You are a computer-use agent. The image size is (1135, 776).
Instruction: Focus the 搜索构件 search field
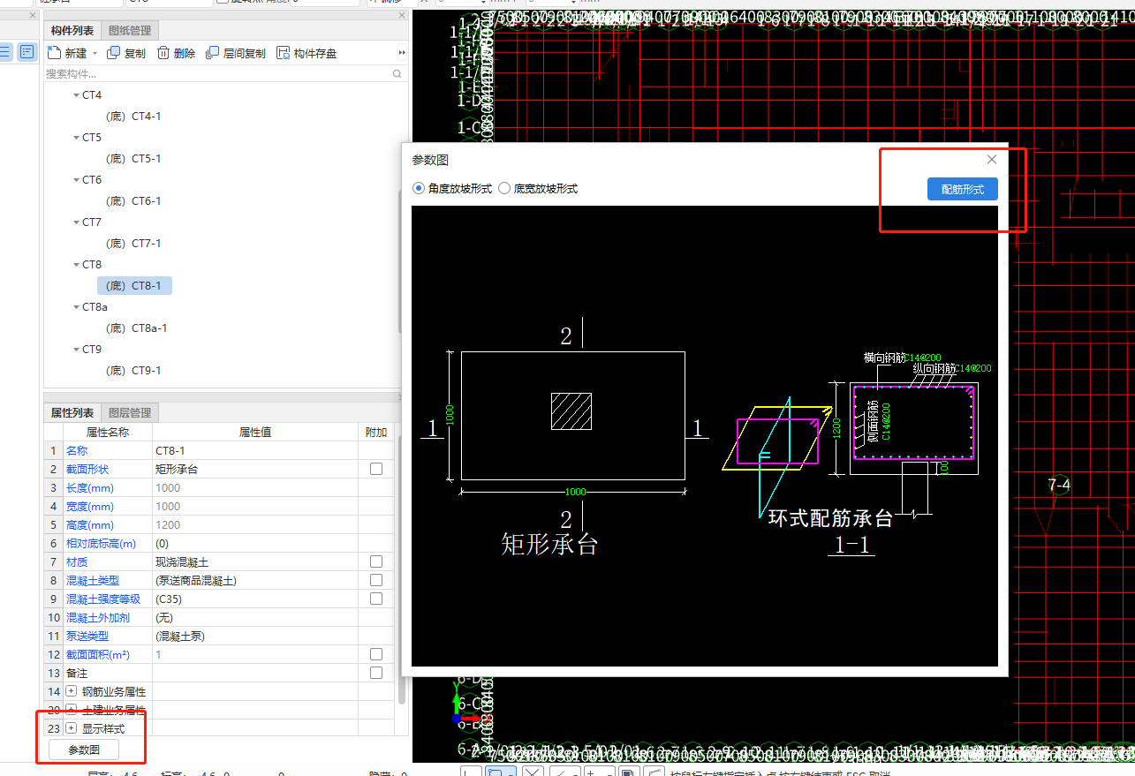216,74
